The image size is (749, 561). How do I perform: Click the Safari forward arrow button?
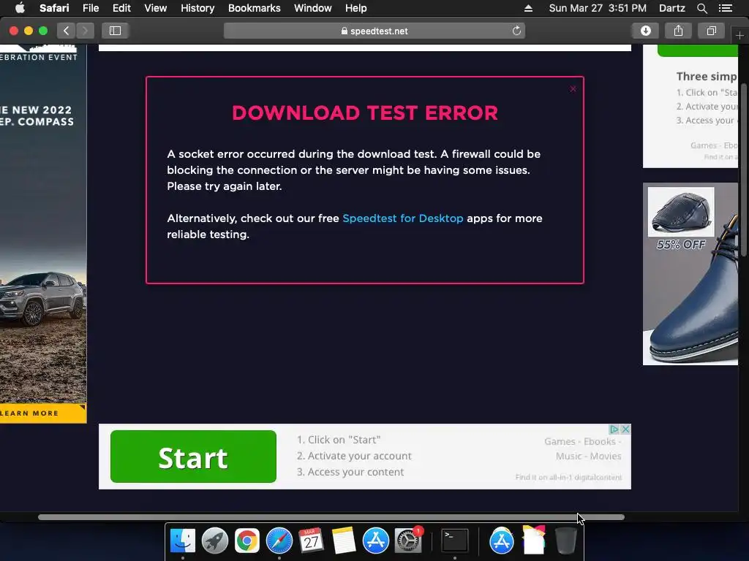point(85,31)
